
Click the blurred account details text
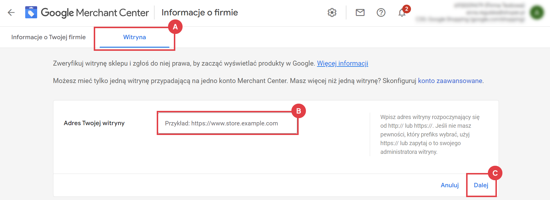pyautogui.click(x=470, y=12)
